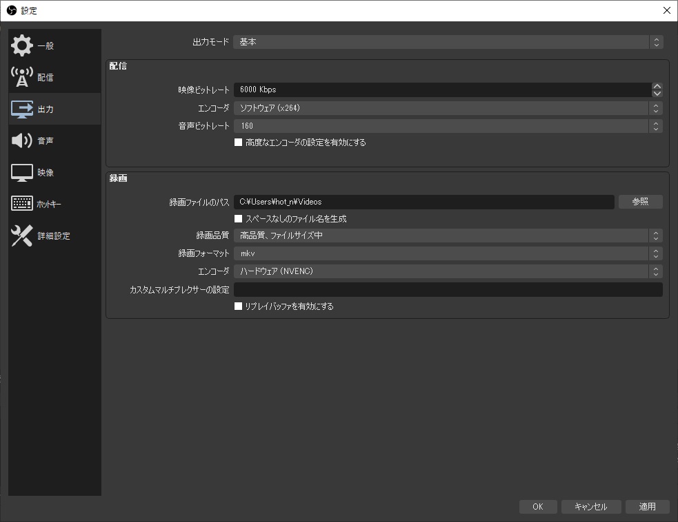Image resolution: width=678 pixels, height=522 pixels.
Task: Open the 映像 monitor icon
Action: 21,172
